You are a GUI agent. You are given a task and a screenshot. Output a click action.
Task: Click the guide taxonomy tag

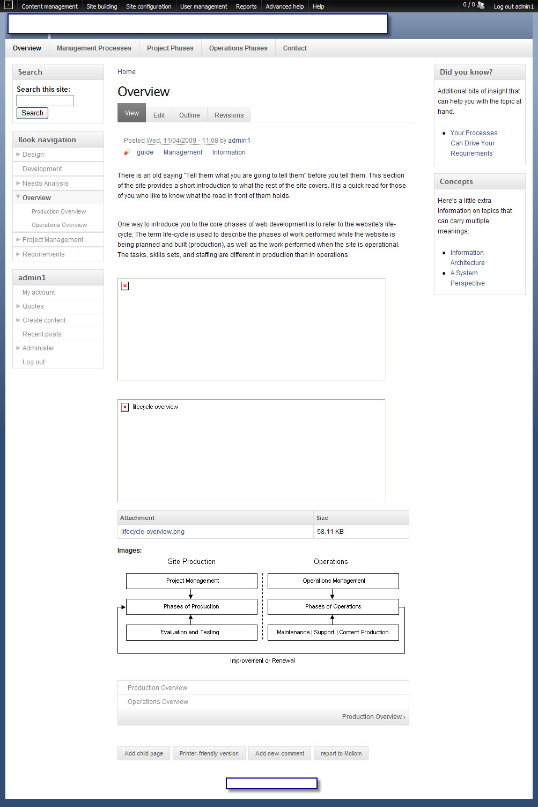145,152
